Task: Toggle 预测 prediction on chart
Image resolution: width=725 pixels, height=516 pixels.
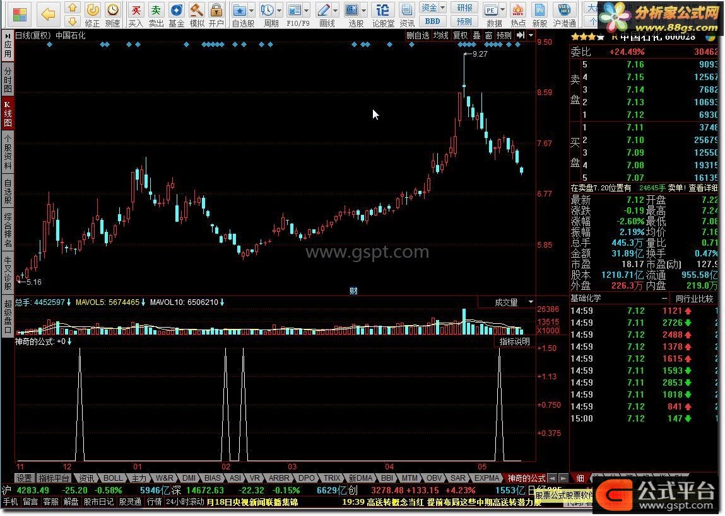Action: 504,35
